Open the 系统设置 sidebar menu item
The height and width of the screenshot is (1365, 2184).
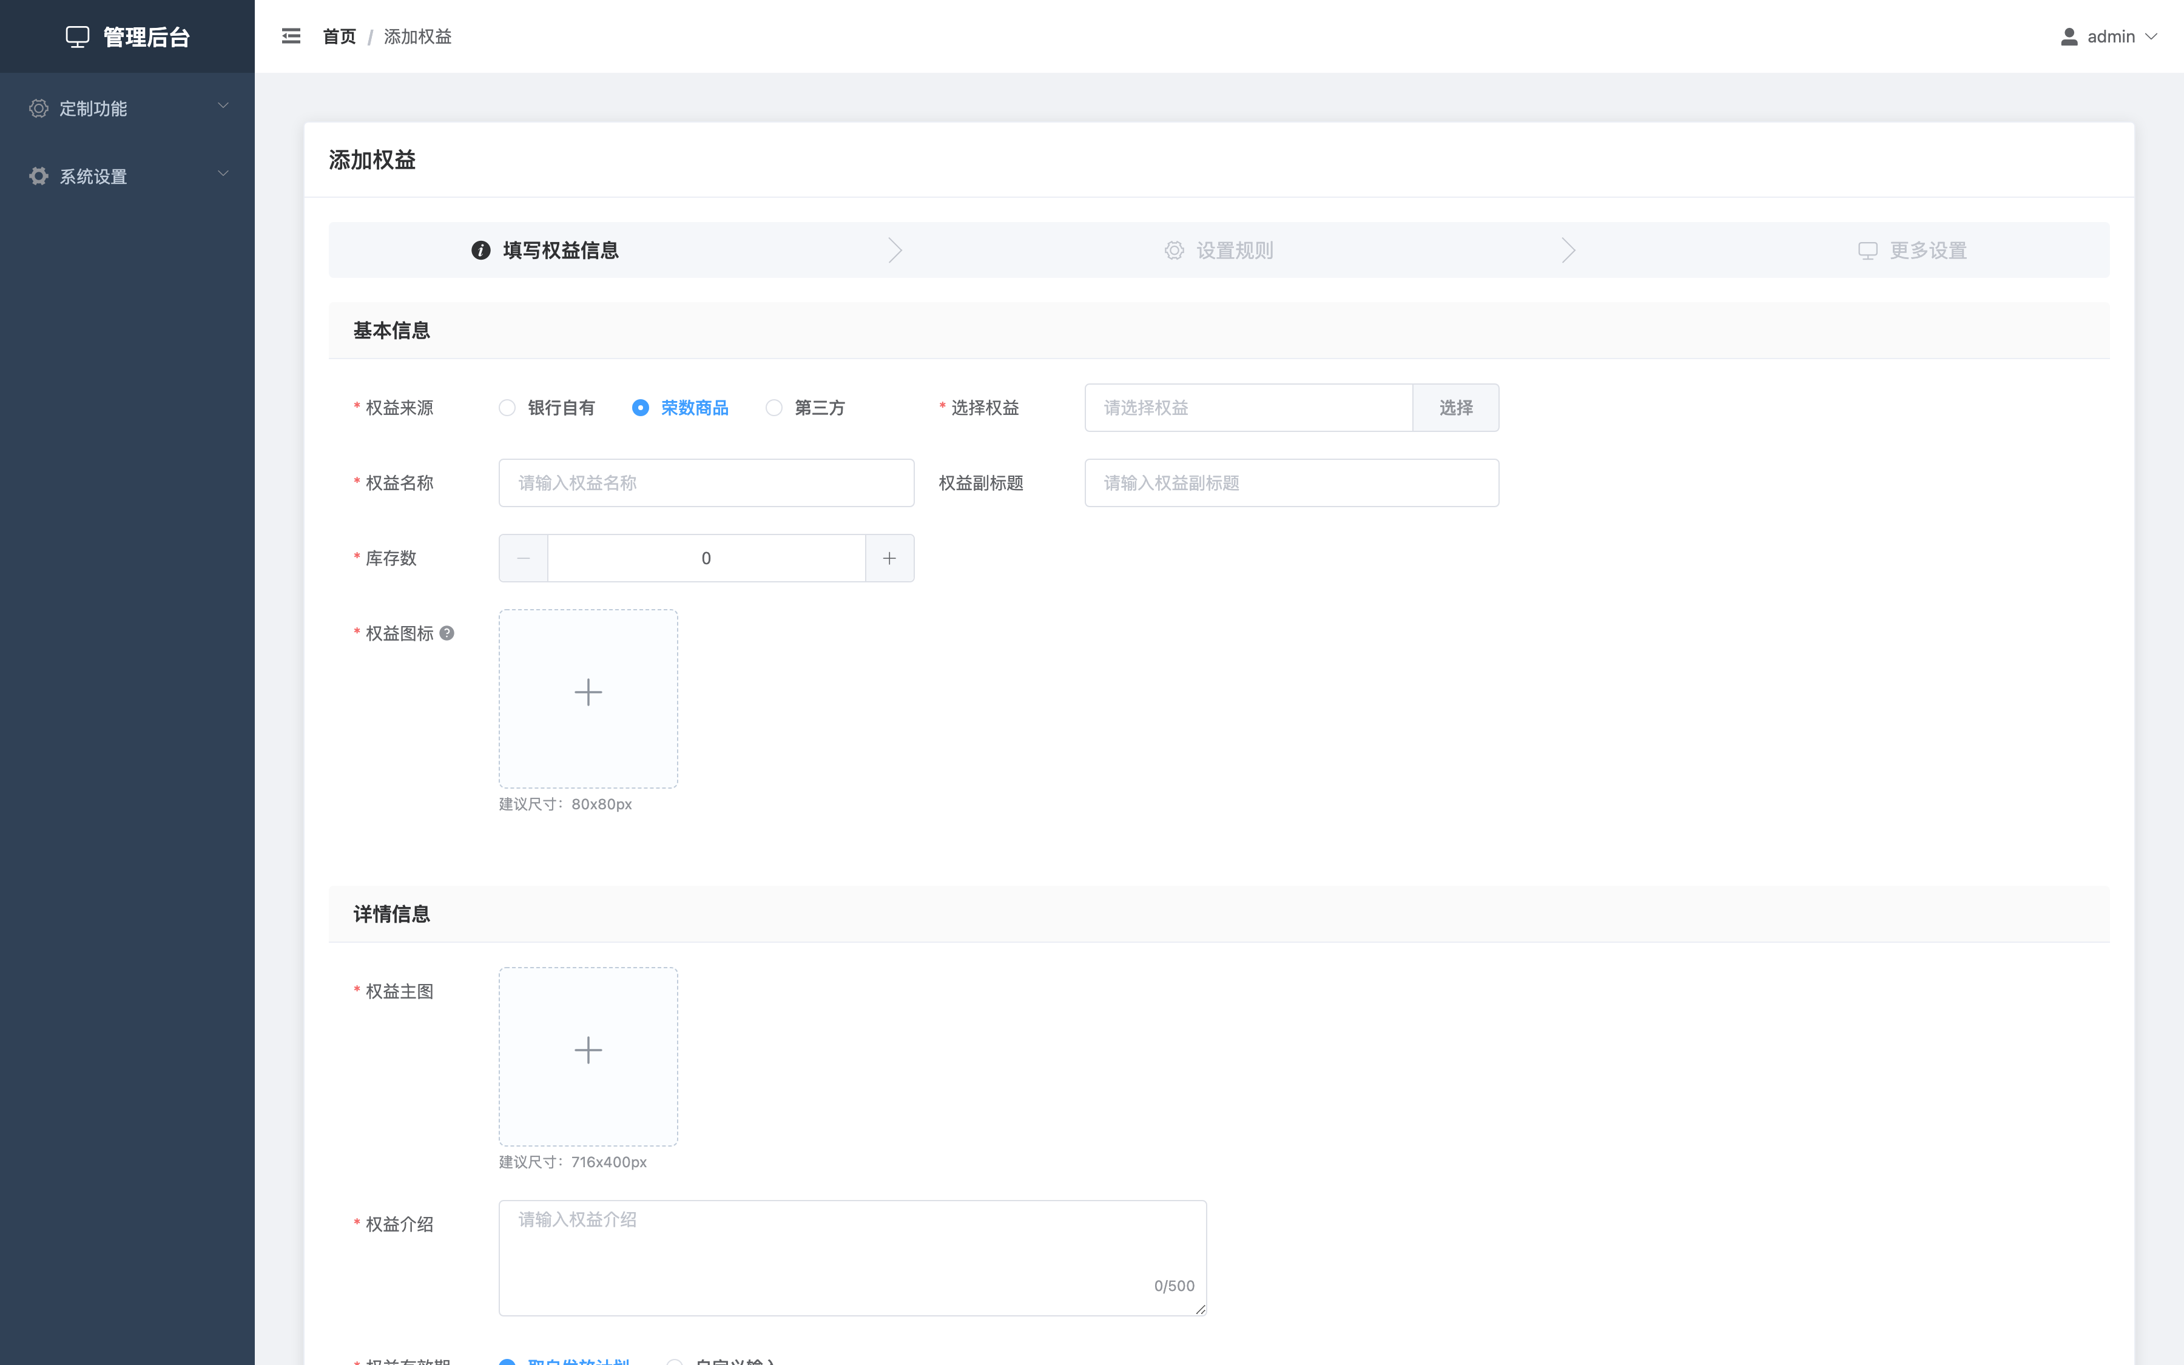pos(127,176)
